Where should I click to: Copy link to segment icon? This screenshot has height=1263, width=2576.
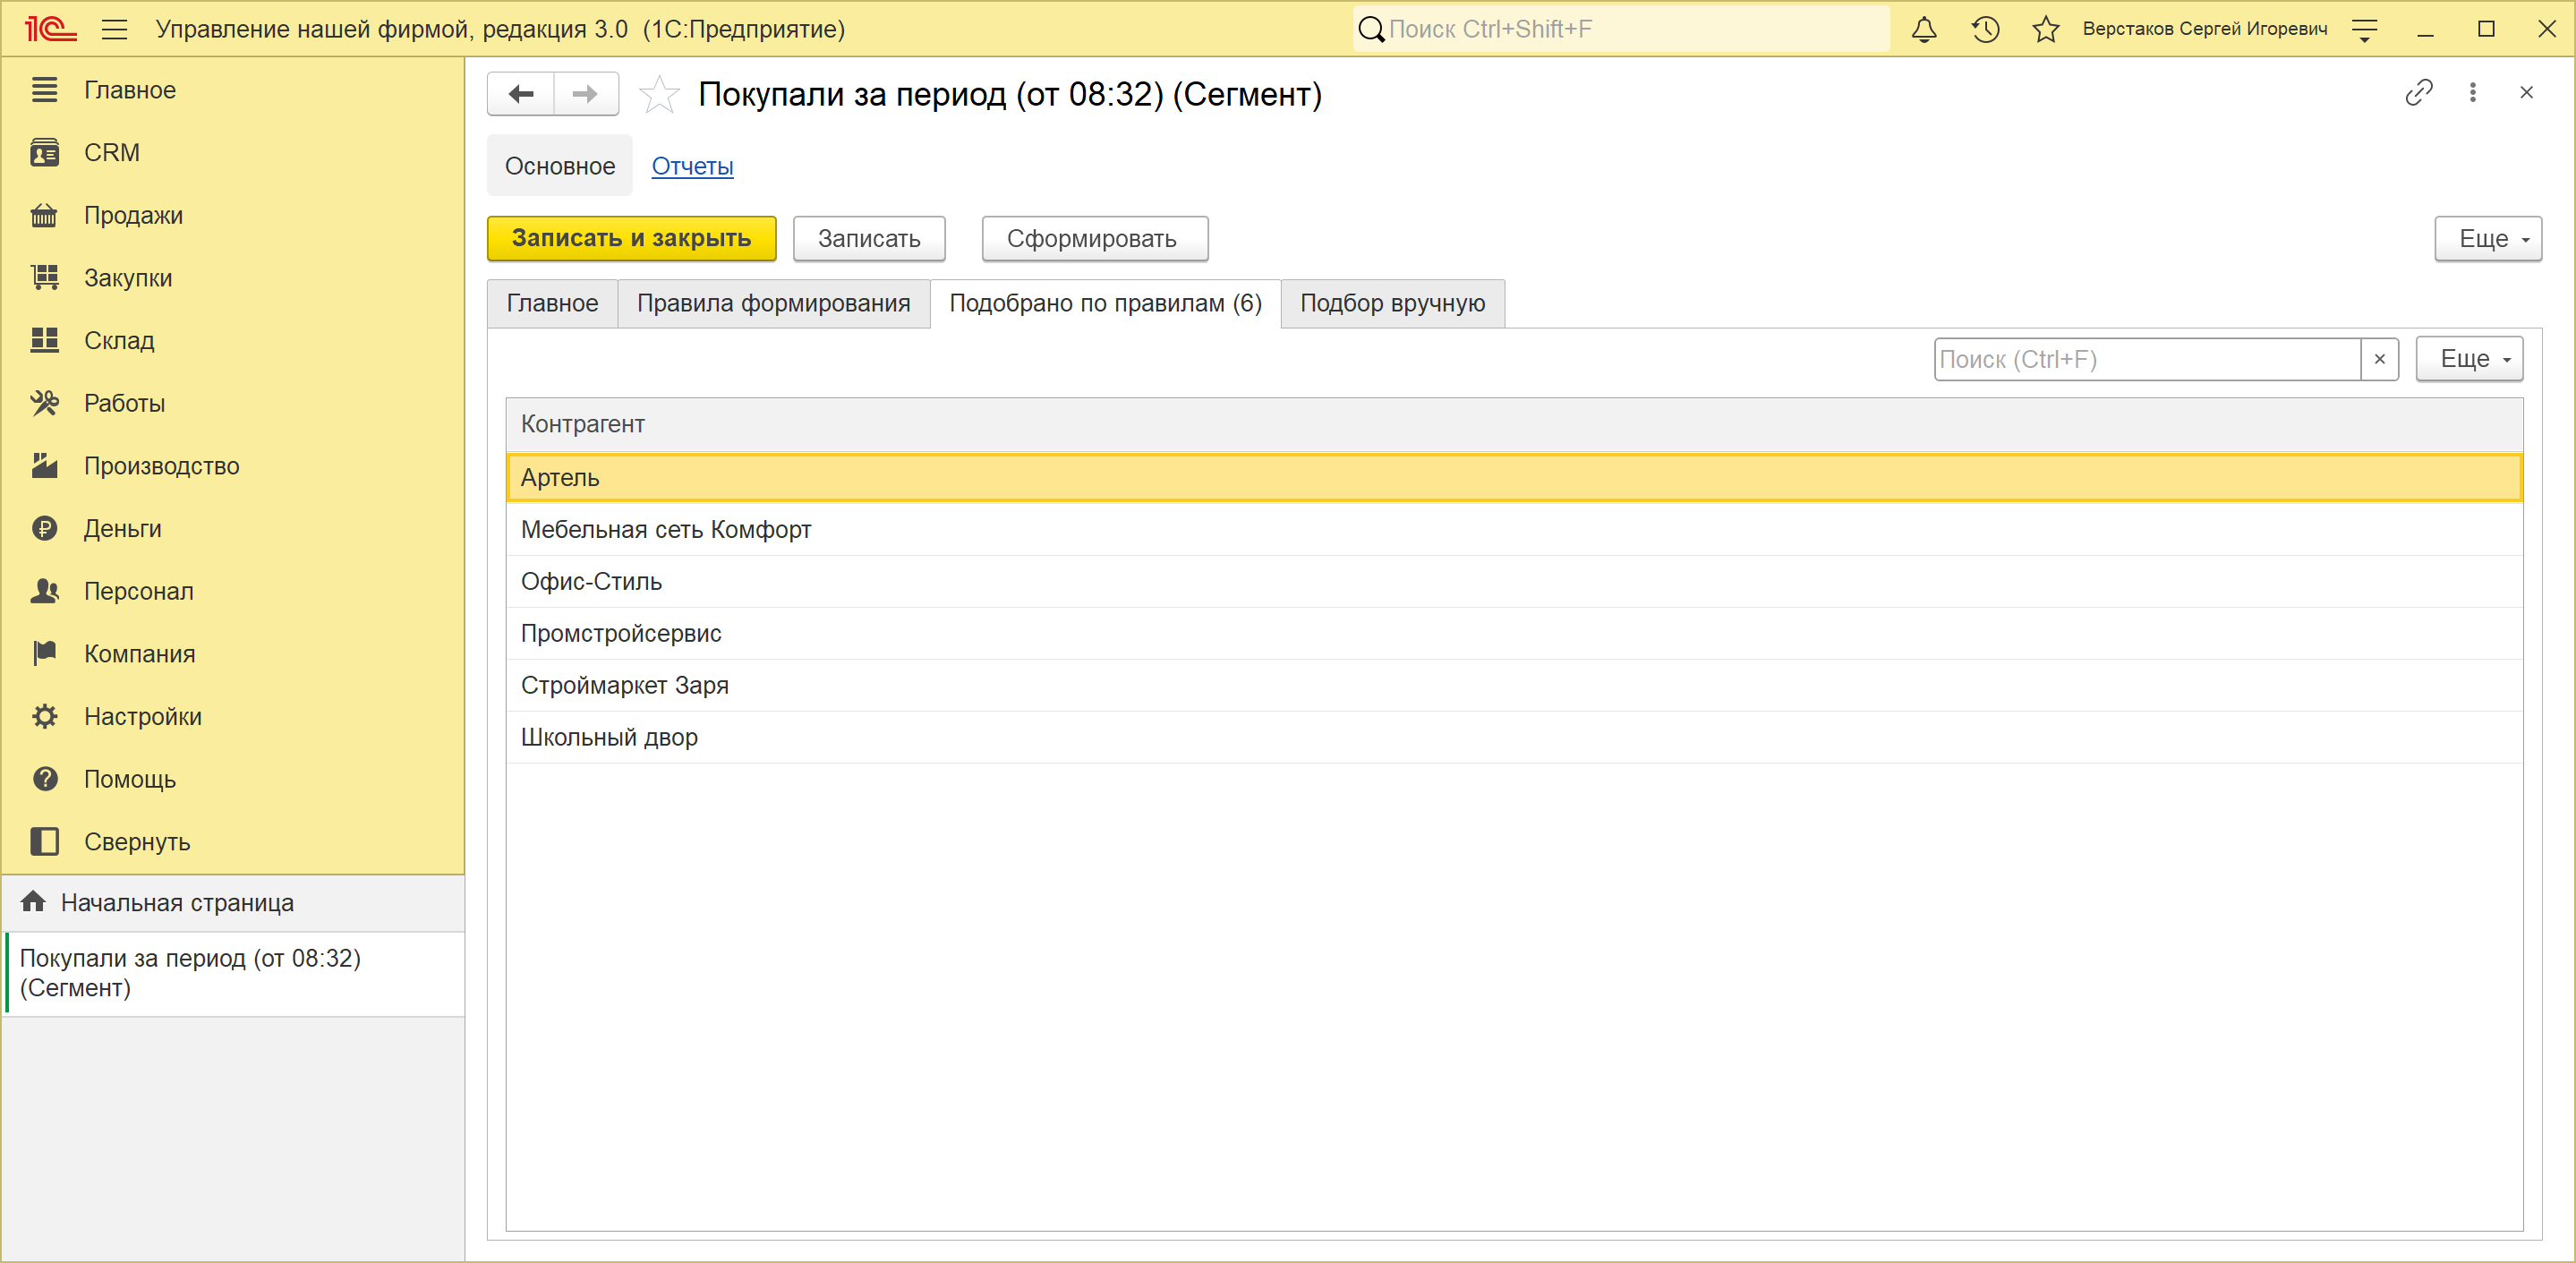click(x=2419, y=92)
